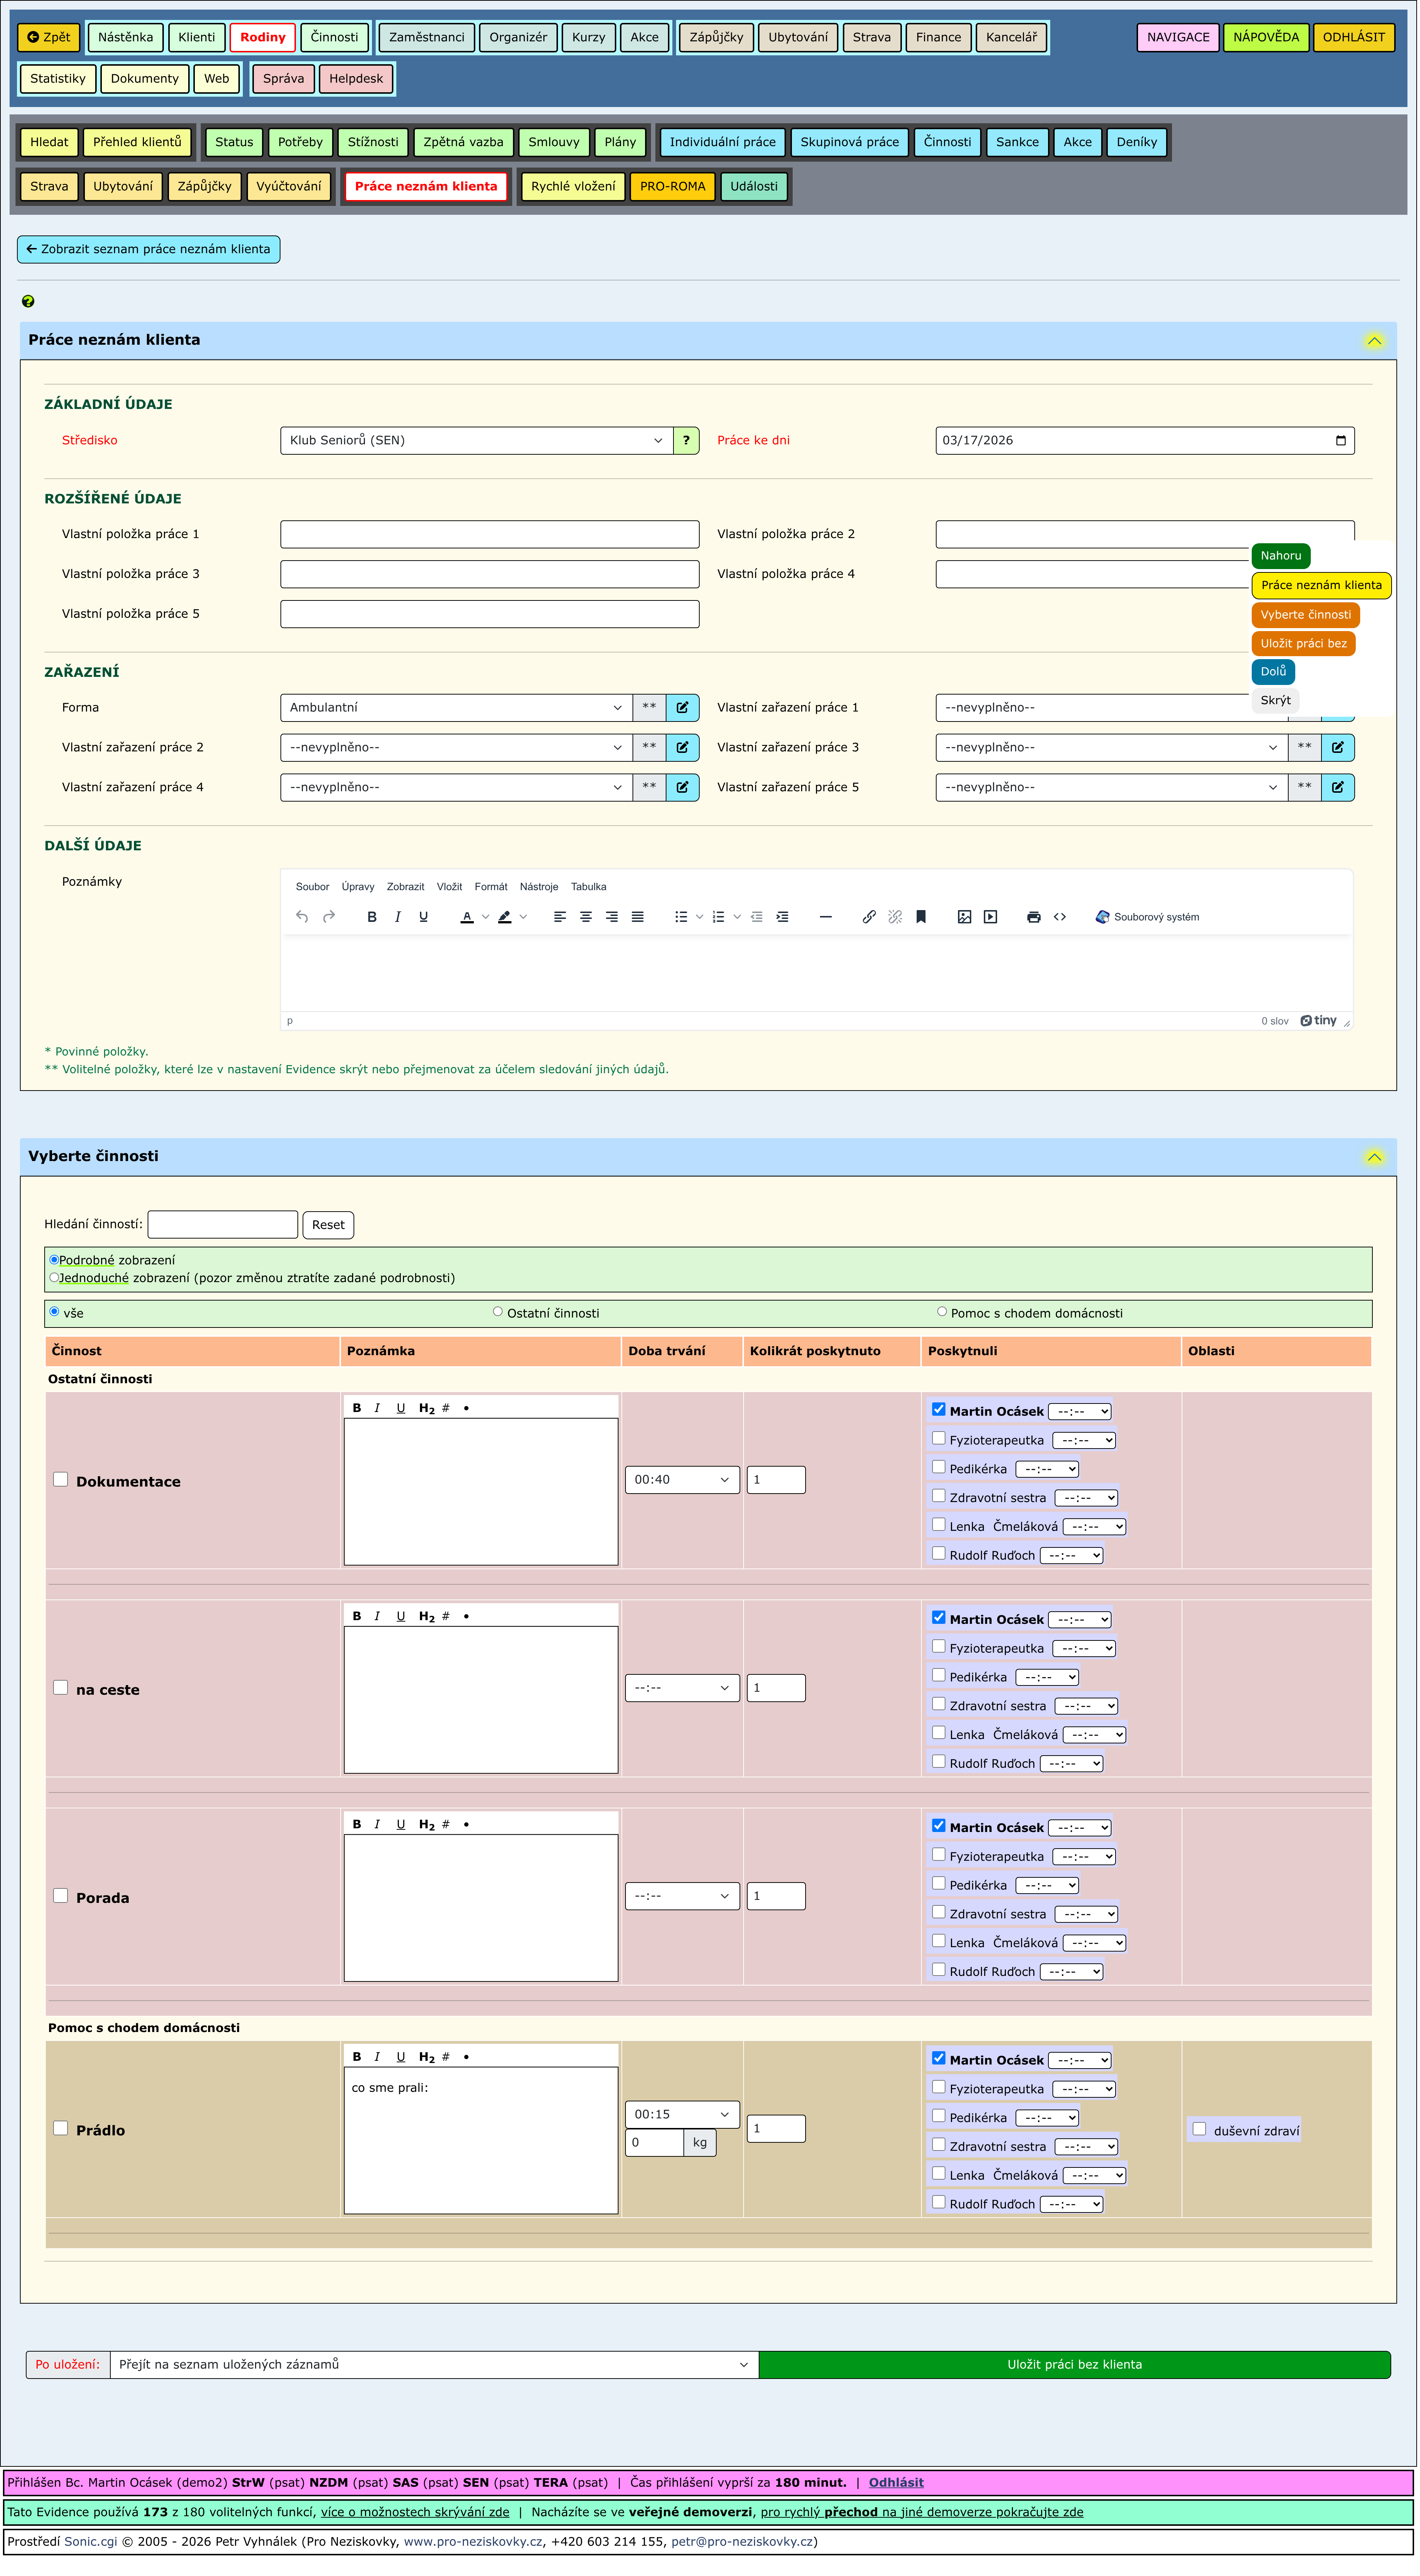Switch to Individuální práce tab
Screen dimensions: 1420x2576
pos(722,143)
